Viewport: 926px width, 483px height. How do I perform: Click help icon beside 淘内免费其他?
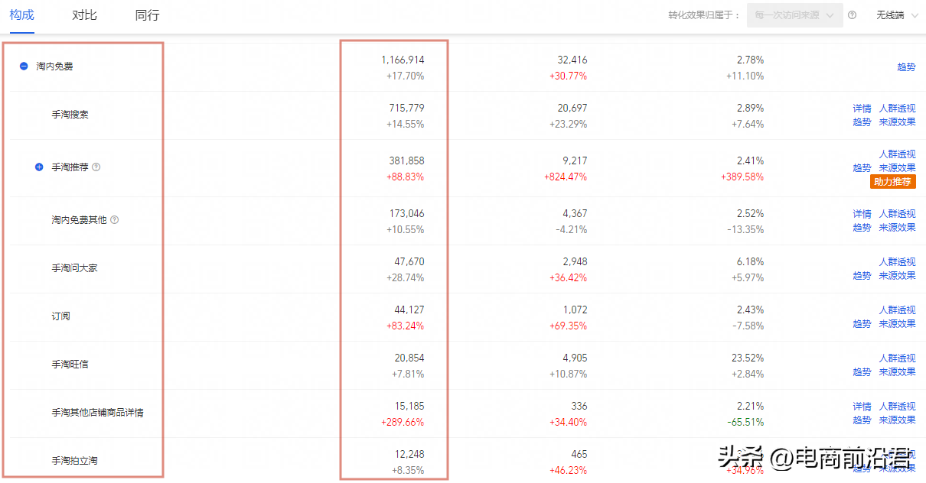click(115, 220)
